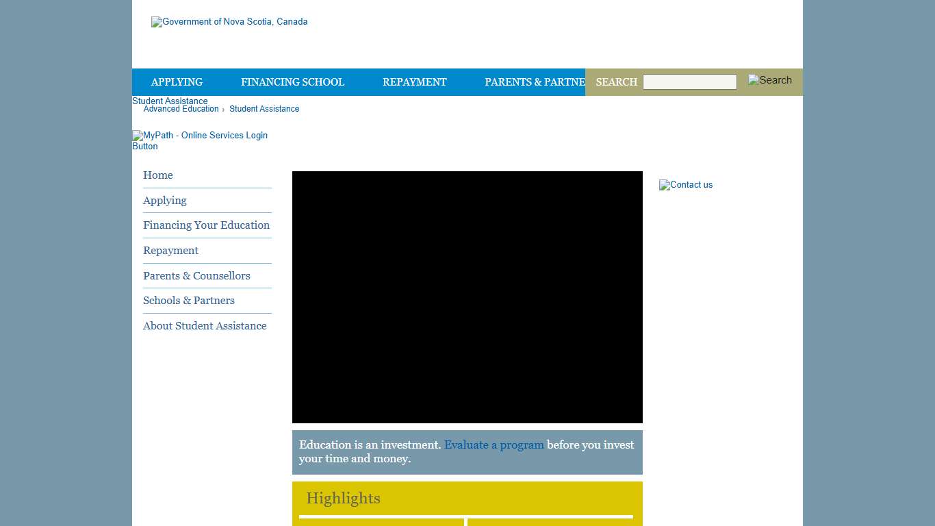Open the PARENTS & PARTNERS menu

click(535, 82)
